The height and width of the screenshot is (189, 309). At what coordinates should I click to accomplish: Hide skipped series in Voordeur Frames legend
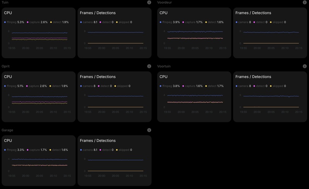pyautogui.click(x=278, y=22)
